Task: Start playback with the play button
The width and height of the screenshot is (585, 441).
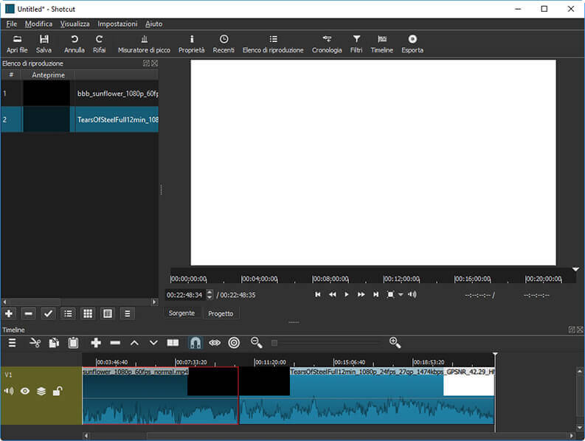Action: [x=347, y=294]
